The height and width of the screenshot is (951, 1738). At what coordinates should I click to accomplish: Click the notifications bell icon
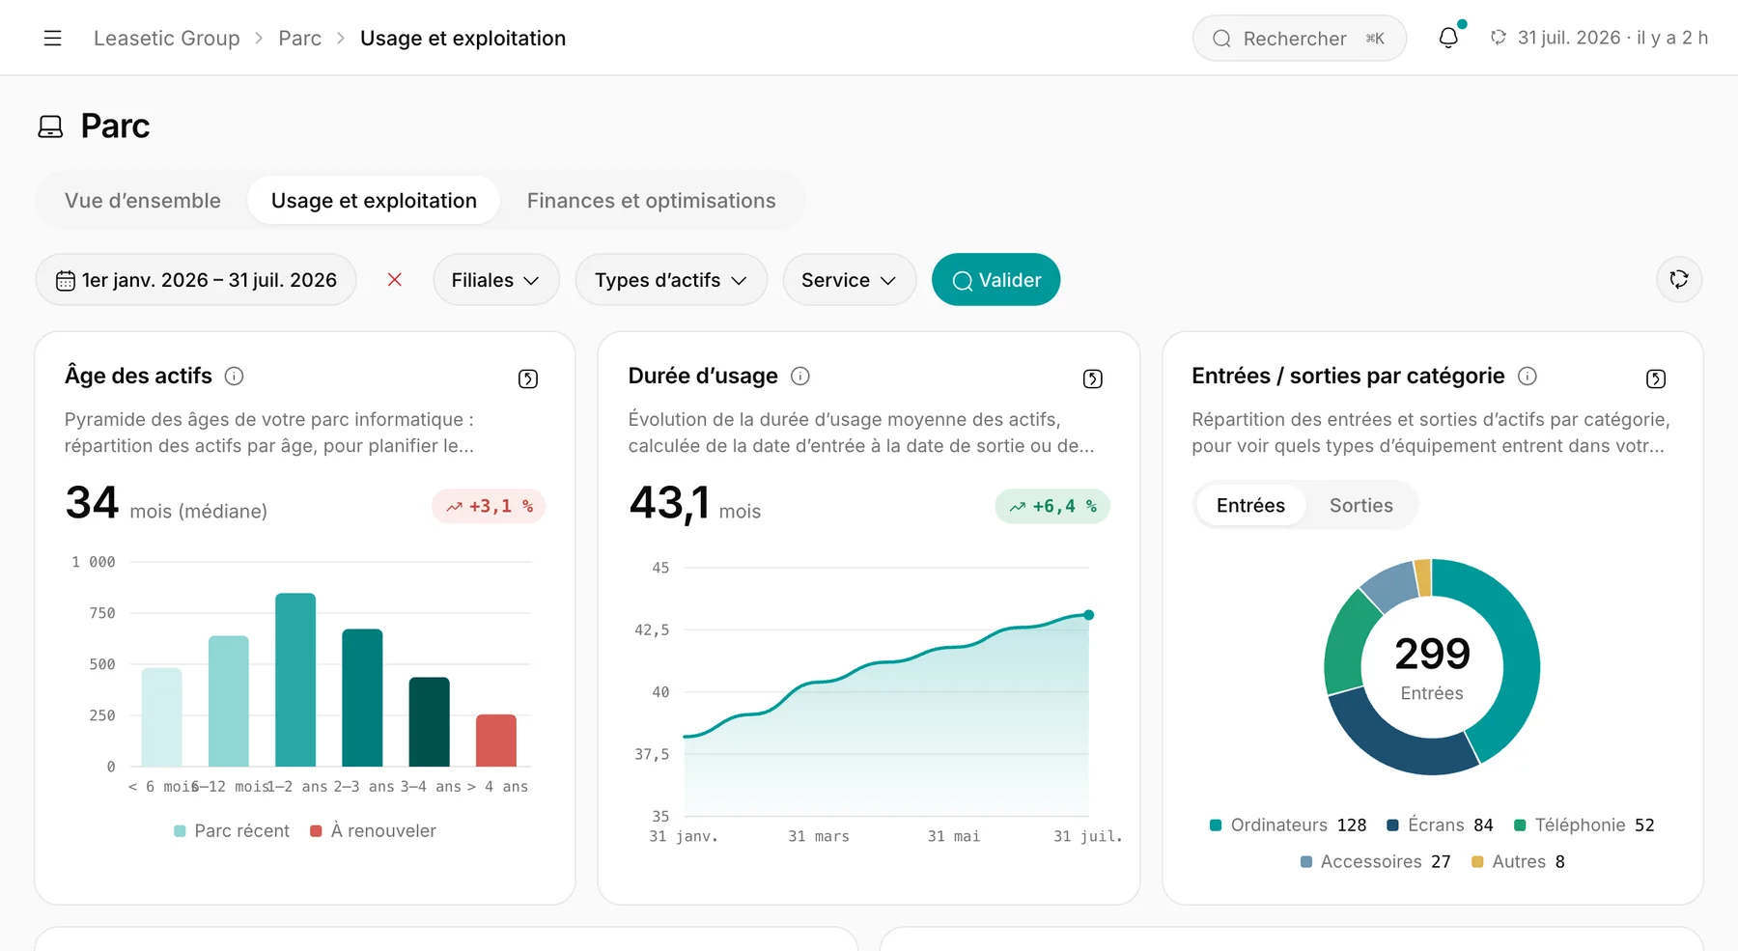tap(1448, 38)
